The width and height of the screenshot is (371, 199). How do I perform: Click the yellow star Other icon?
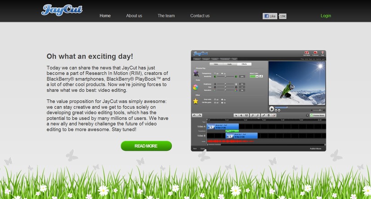(x=195, y=101)
